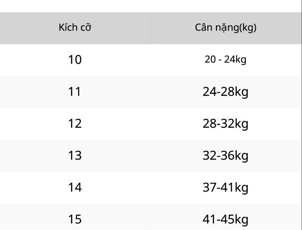The height and width of the screenshot is (230, 302).
Task: Select size 10 cell
Action: coord(75,60)
